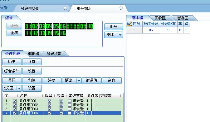This screenshot has width=210, height=122.
Task: Open the 缩水 button dropdown arrow
Action: click(120, 35)
